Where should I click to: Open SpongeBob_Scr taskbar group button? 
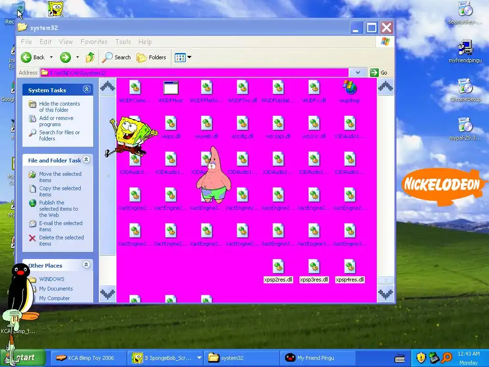click(x=165, y=358)
